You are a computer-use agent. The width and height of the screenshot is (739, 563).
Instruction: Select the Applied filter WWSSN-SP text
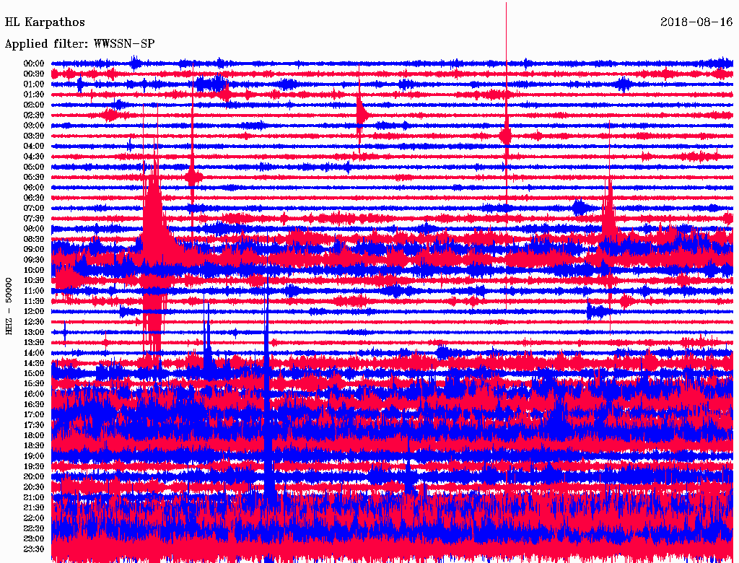tap(79, 44)
